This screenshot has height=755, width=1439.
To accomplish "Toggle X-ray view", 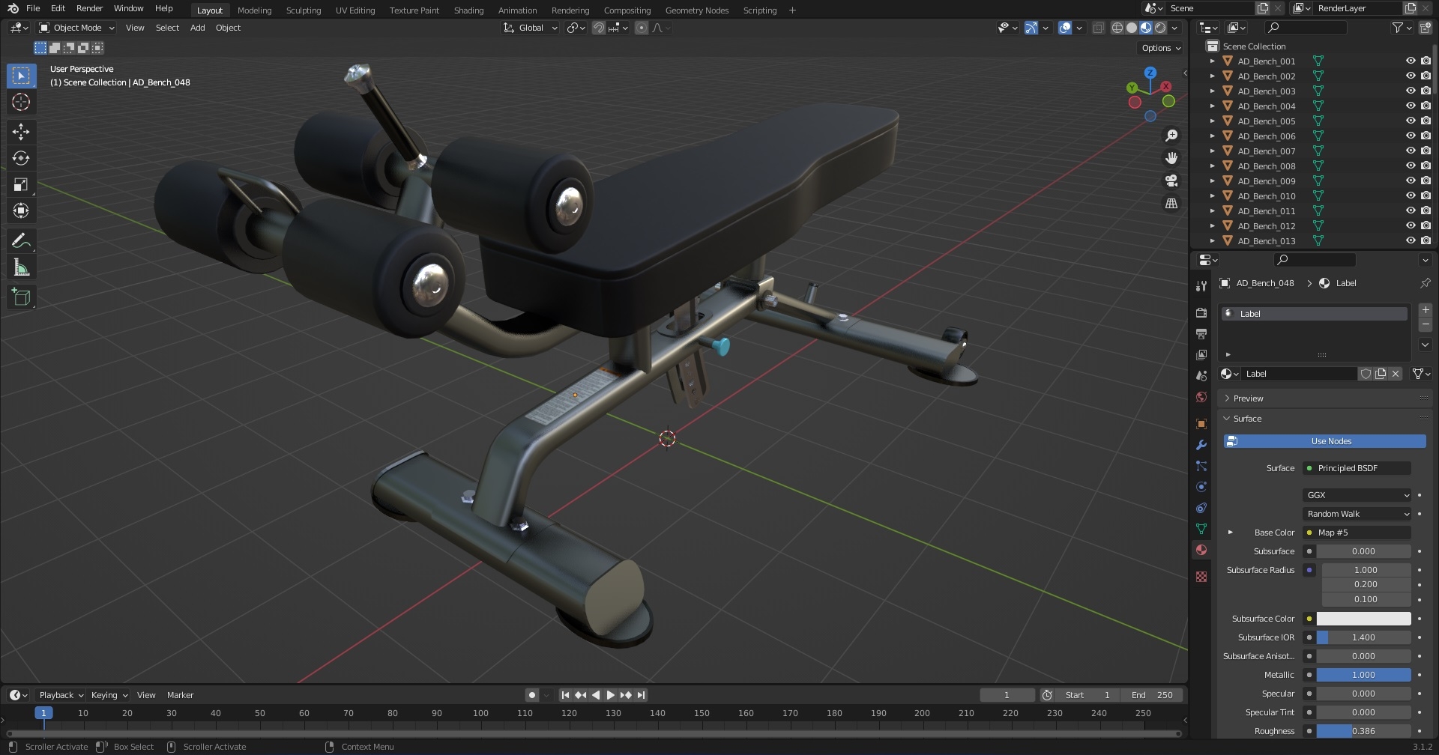I will [1099, 28].
